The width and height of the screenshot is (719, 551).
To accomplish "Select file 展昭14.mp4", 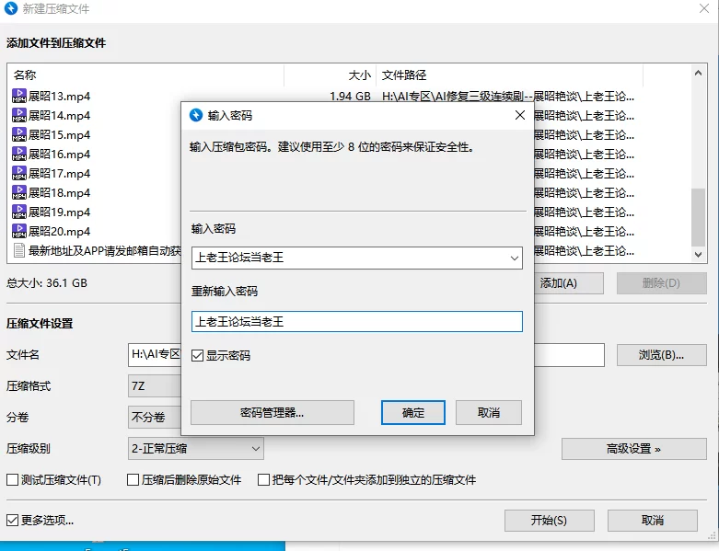I will point(59,115).
